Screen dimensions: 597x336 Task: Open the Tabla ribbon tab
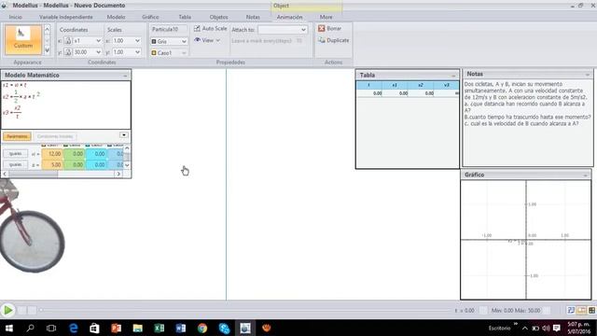[x=185, y=17]
